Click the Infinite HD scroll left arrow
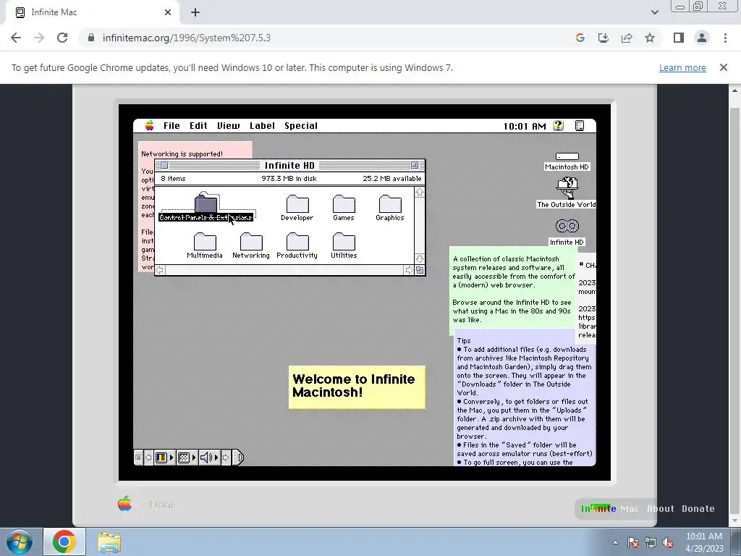This screenshot has width=741, height=556. click(x=160, y=270)
